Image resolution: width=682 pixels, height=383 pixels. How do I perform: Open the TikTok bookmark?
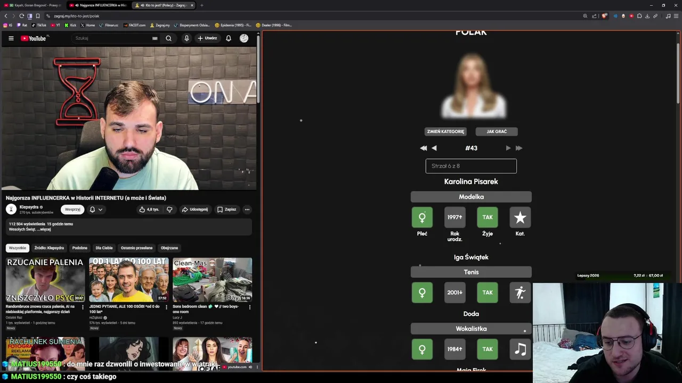(39, 25)
